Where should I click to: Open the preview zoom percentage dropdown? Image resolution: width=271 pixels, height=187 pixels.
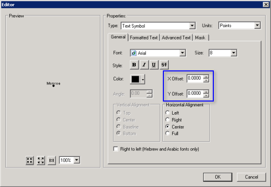pos(77,160)
